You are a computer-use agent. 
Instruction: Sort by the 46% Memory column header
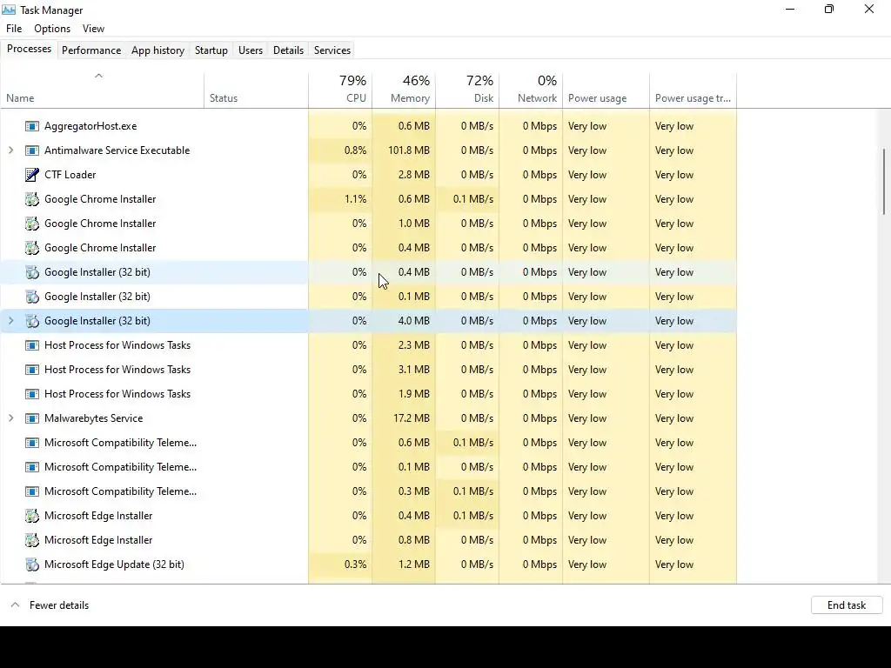coord(404,90)
